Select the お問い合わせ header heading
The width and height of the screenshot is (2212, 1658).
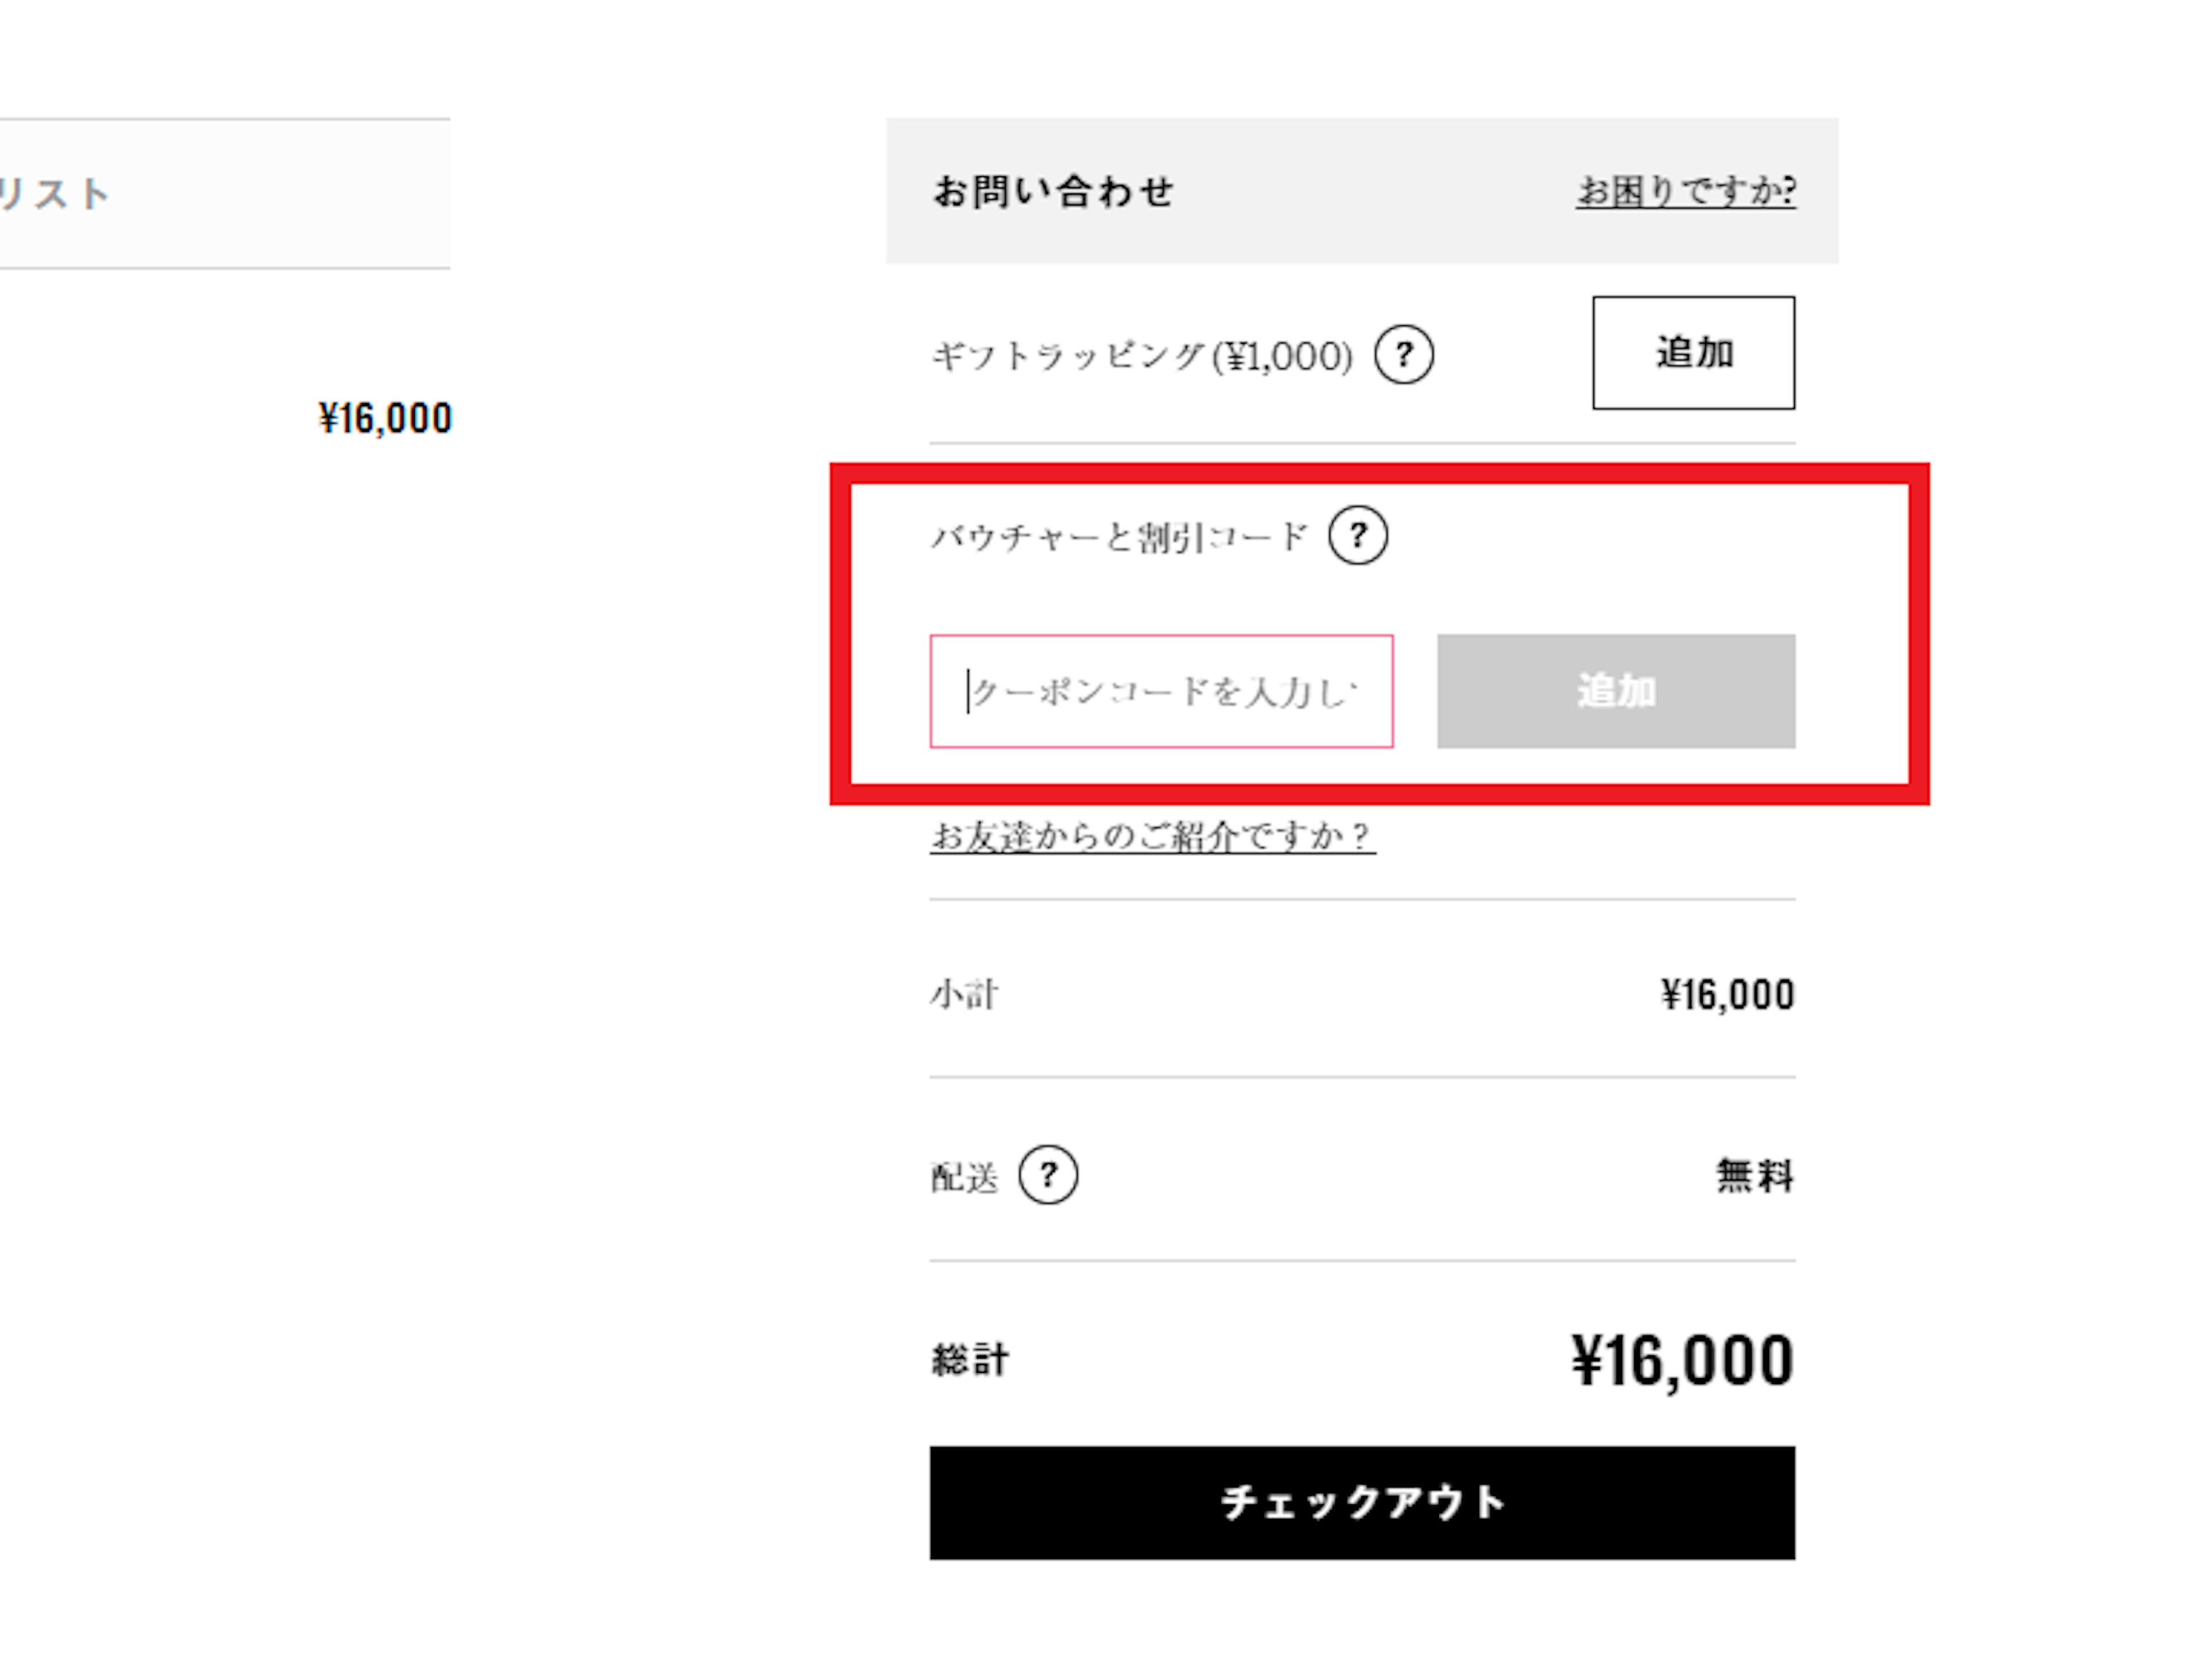pos(1053,191)
